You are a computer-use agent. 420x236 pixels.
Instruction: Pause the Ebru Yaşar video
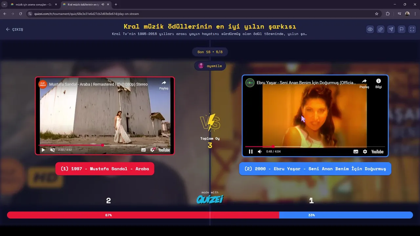coord(251,151)
